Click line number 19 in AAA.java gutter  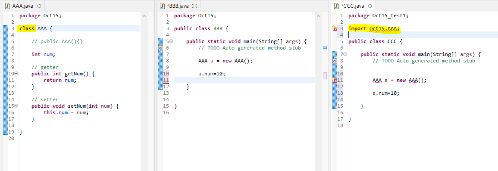click(11, 132)
